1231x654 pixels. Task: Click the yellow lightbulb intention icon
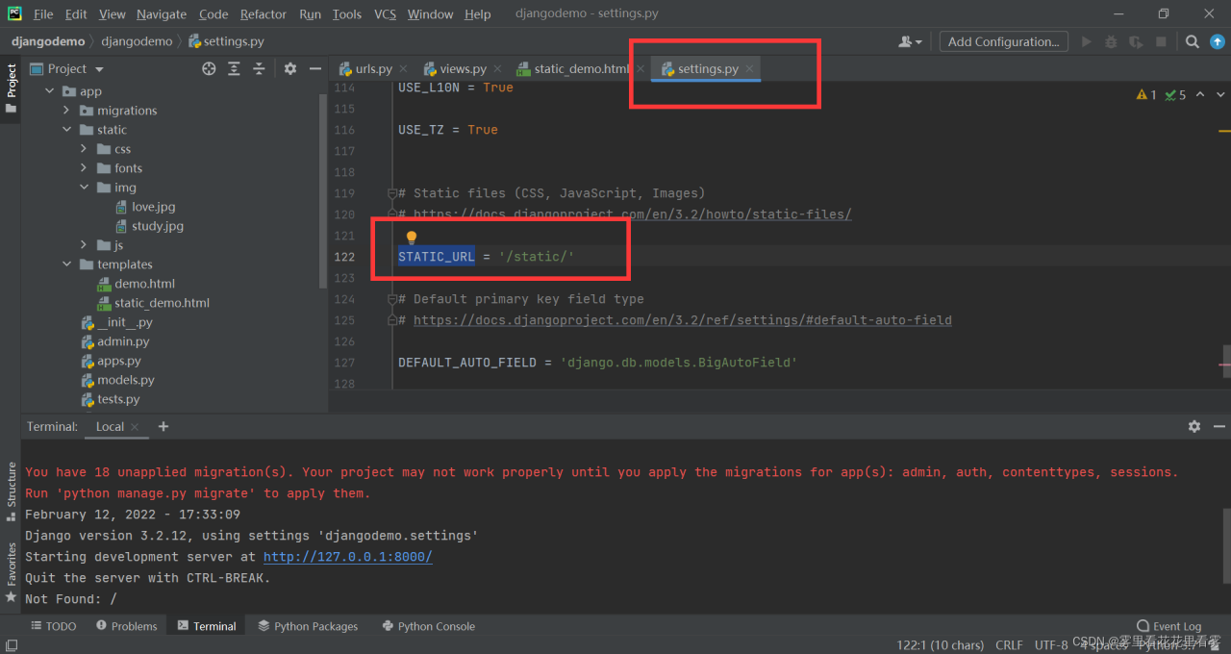pyautogui.click(x=412, y=237)
